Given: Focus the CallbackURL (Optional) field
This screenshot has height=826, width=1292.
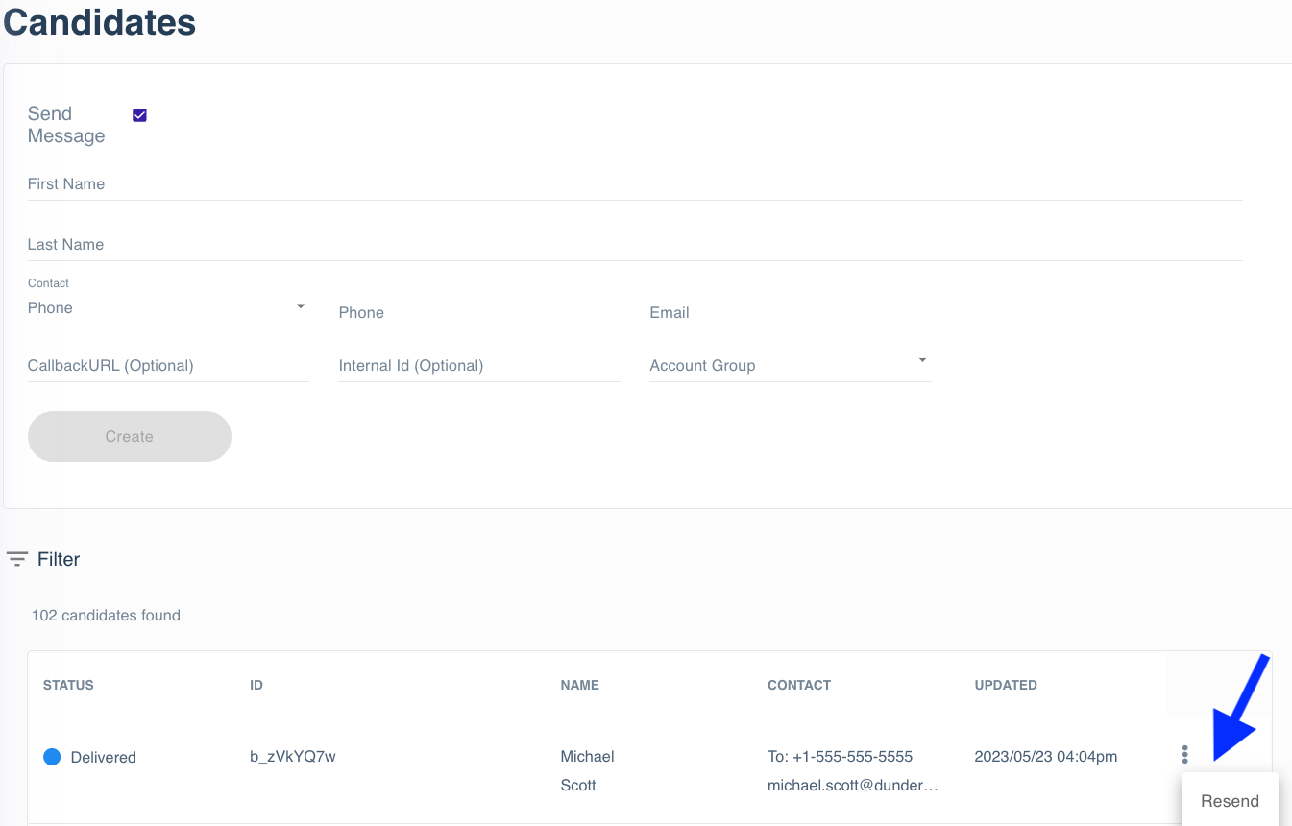Looking at the screenshot, I should 167,366.
